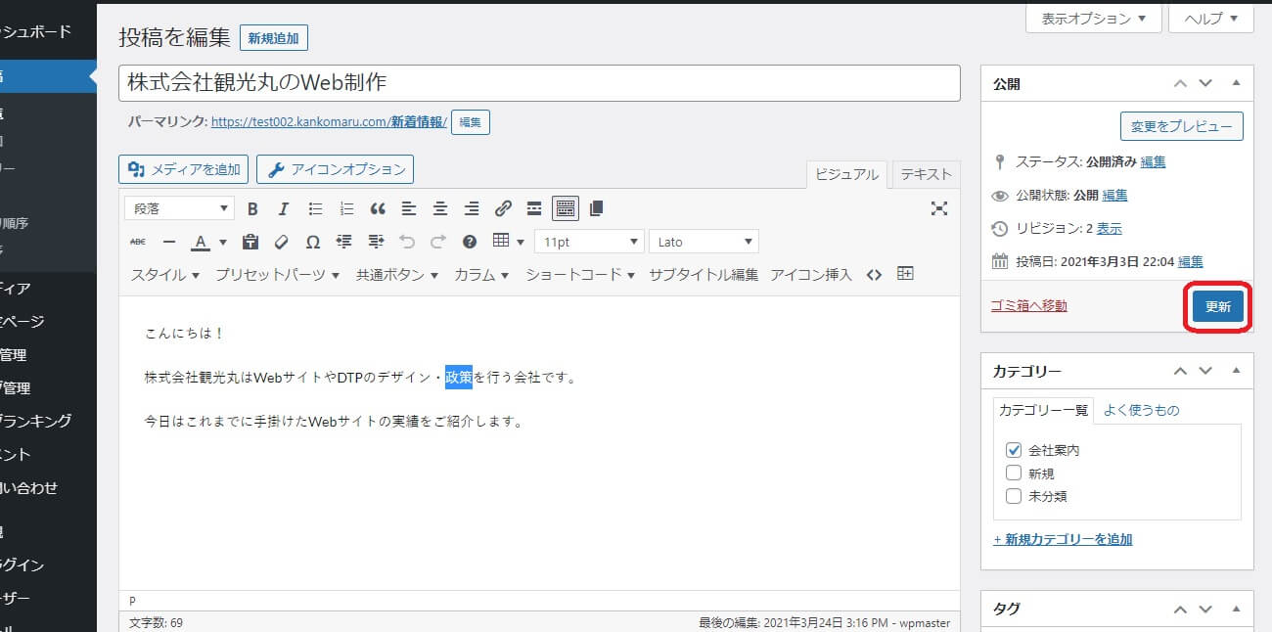This screenshot has height=632, width=1272.
Task: Open the 段落 paragraph format dropdown
Action: tap(179, 207)
